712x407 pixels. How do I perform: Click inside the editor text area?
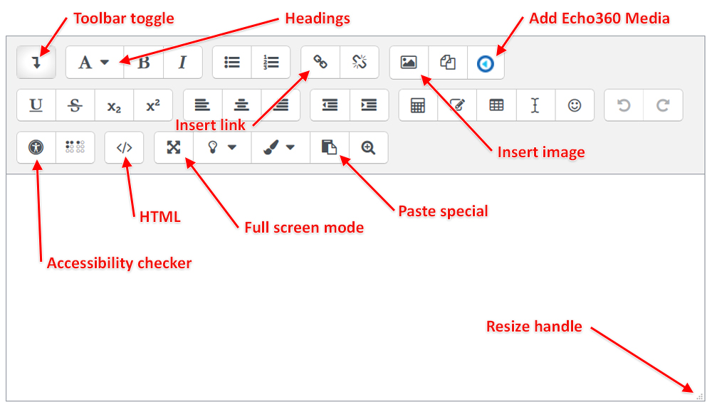point(355,287)
